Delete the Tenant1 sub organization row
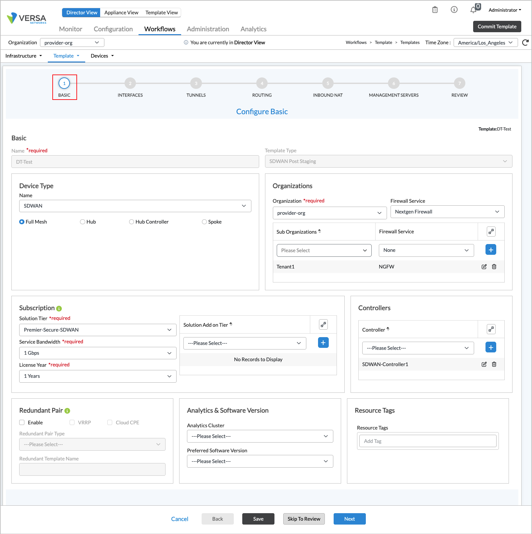 click(x=494, y=267)
